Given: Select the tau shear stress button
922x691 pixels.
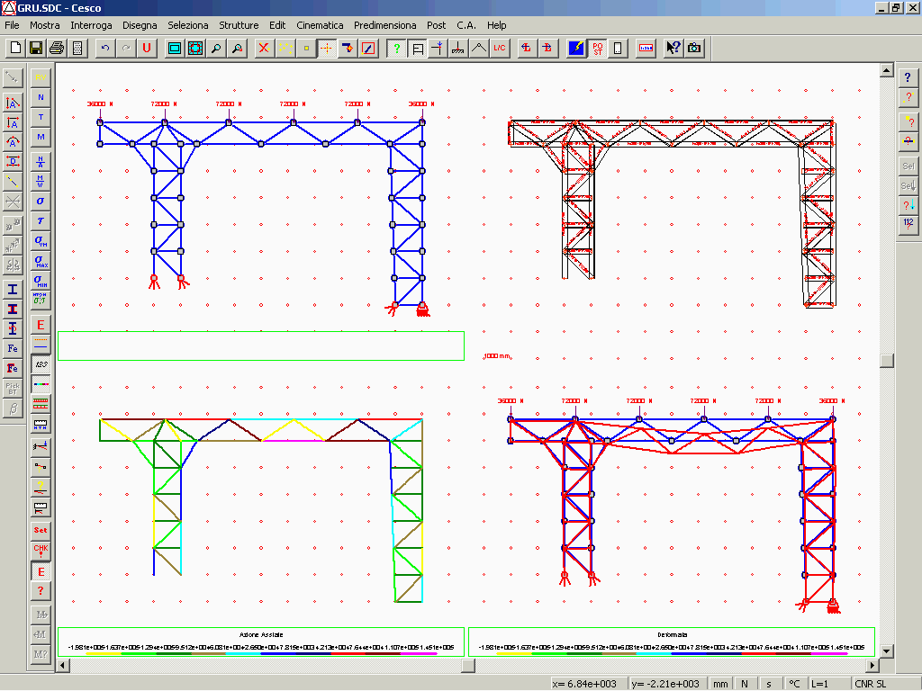Looking at the screenshot, I should pos(41,220).
